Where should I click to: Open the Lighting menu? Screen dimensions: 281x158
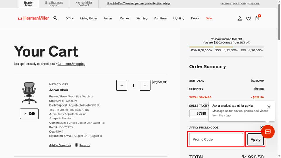click(x=179, y=18)
